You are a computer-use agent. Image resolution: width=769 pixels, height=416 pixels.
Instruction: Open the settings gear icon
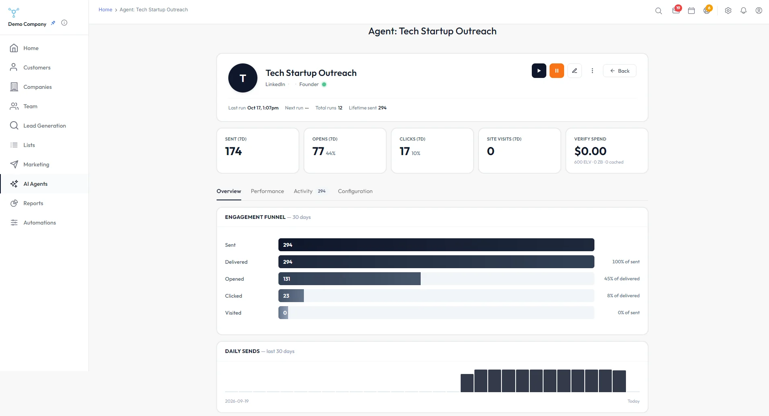coord(728,11)
